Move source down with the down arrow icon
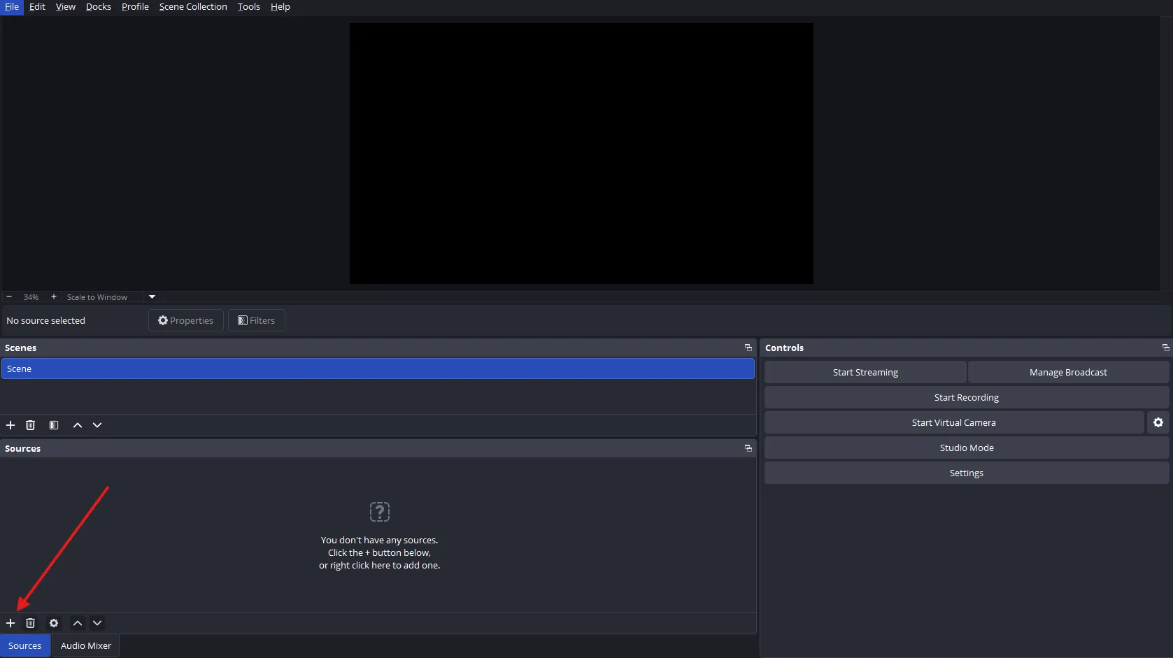 [97, 623]
